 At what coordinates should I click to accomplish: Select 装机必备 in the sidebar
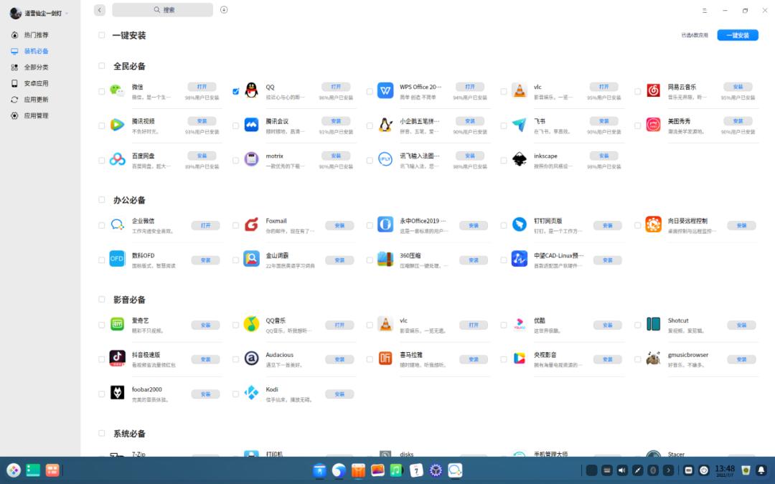[x=36, y=51]
